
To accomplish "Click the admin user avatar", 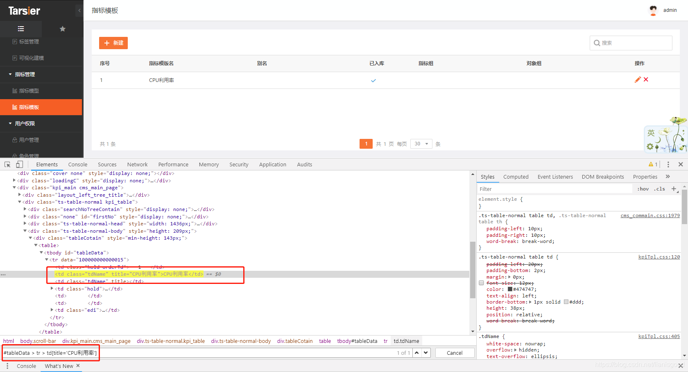I will [653, 10].
